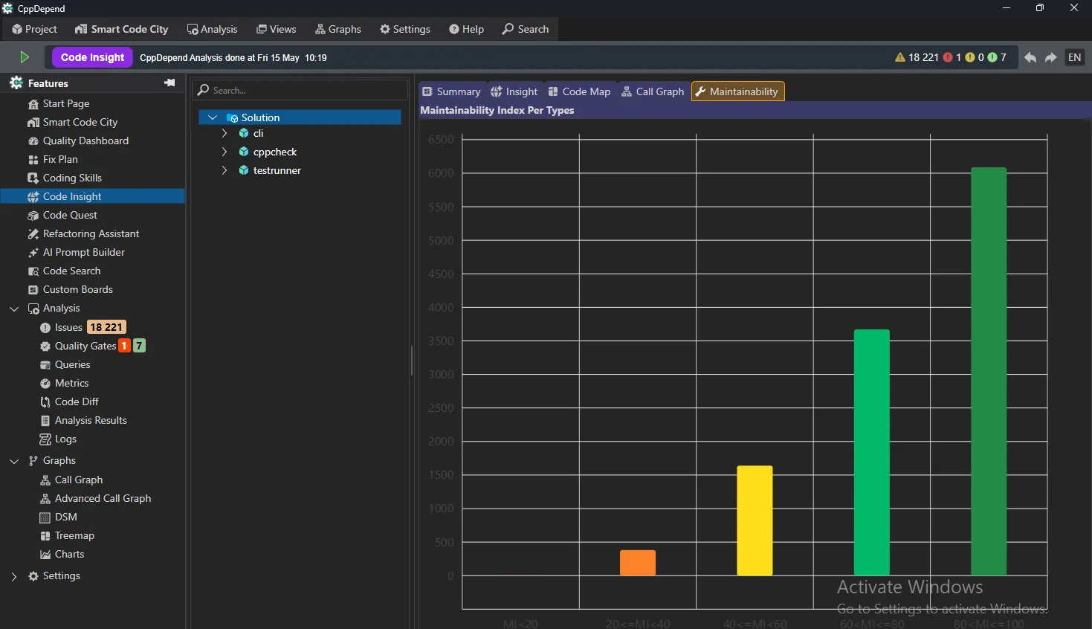The width and height of the screenshot is (1092, 629).
Task: Open Queries in sidebar
Action: pos(72,364)
